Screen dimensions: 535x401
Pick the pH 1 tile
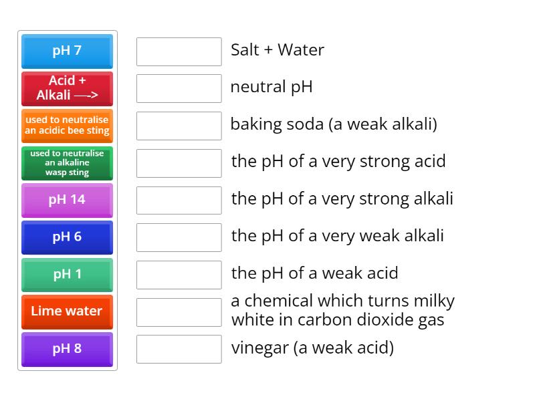point(67,275)
